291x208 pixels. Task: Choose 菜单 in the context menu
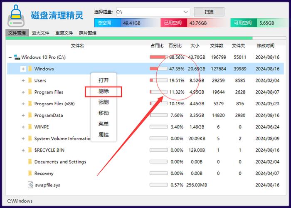coord(104,124)
